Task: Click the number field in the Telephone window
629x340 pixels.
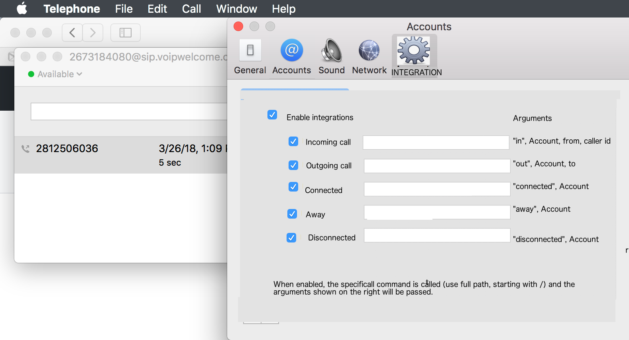Action: click(x=129, y=111)
